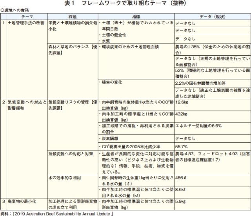Click the 'データ（現状）' column header
251x216 pixels.
213,16
